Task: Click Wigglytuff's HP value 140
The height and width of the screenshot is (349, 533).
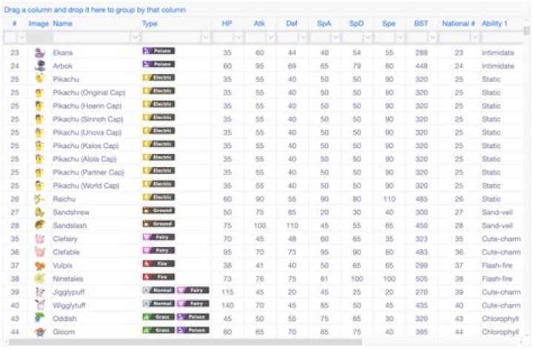Action: point(227,305)
